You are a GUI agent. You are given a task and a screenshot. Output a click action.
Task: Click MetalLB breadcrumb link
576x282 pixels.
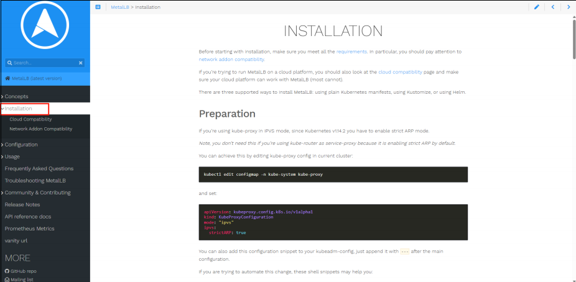click(x=121, y=7)
